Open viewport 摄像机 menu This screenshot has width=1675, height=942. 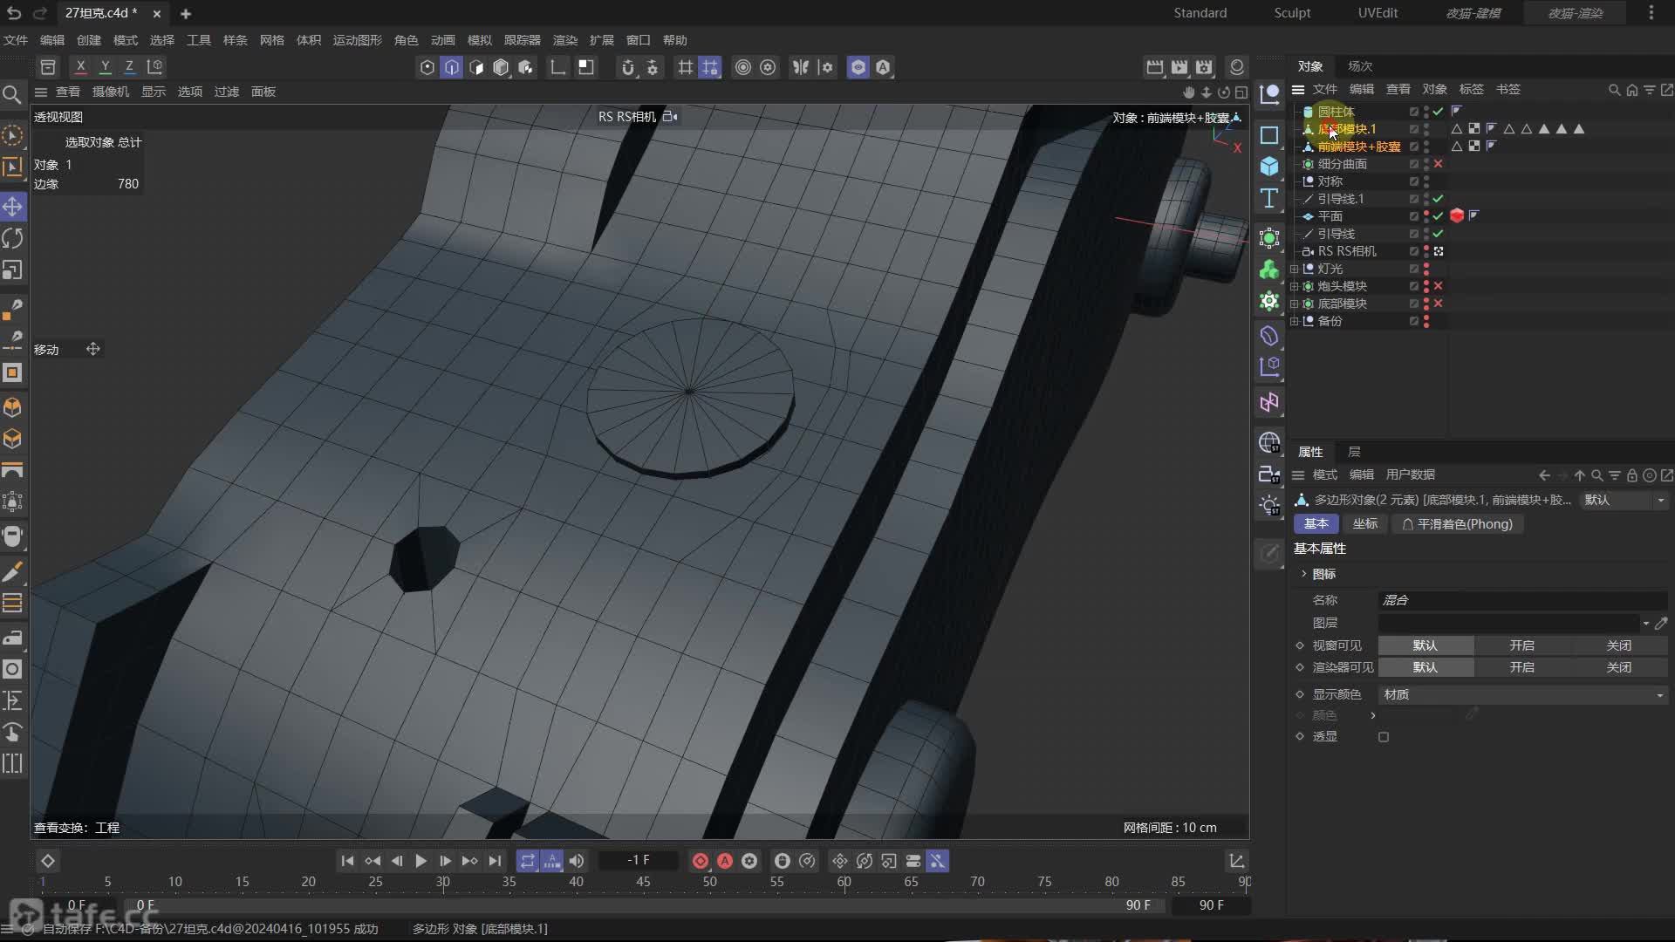pyautogui.click(x=111, y=92)
